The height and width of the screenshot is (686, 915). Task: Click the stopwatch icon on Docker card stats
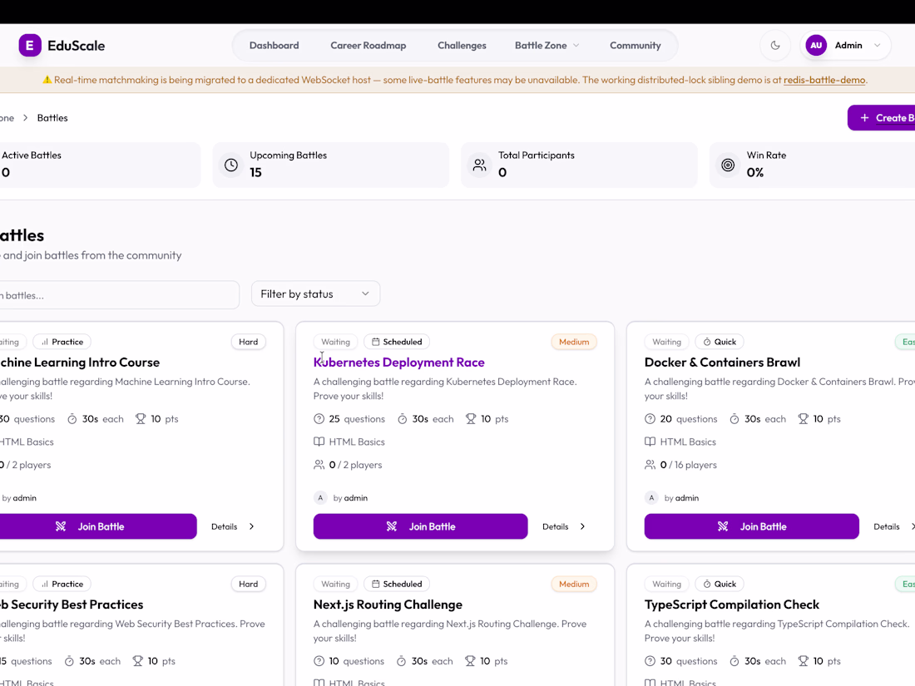click(x=734, y=419)
